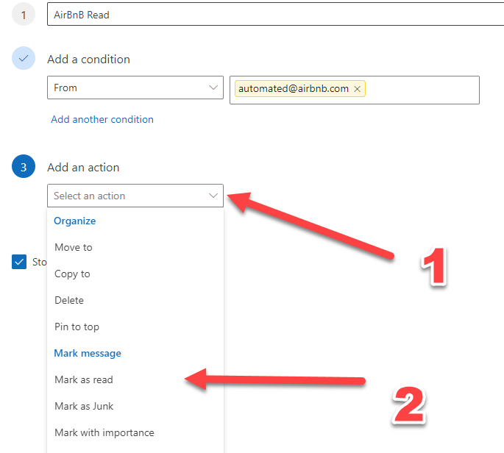Click empty space in the sender address field
The height and width of the screenshot is (453, 504).
423,90
